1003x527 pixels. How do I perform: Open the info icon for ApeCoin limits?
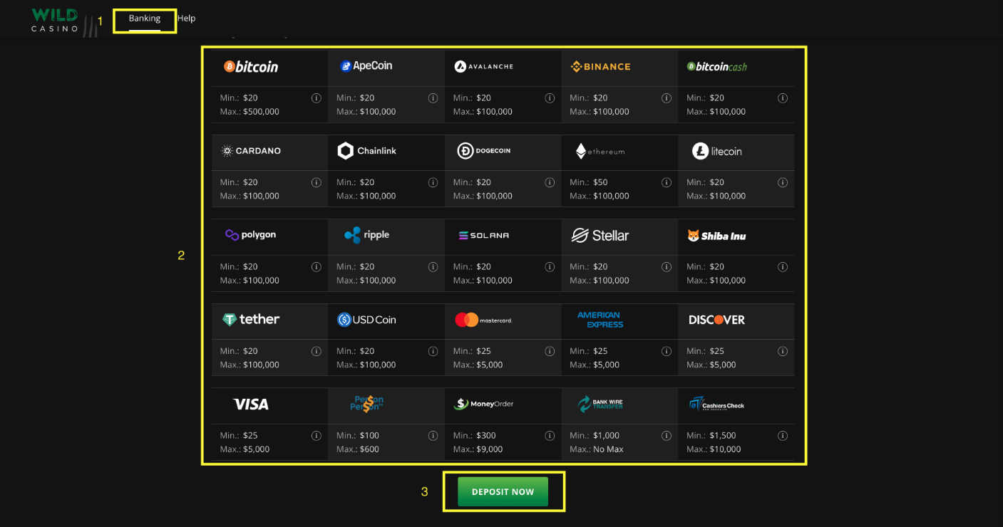(x=433, y=98)
